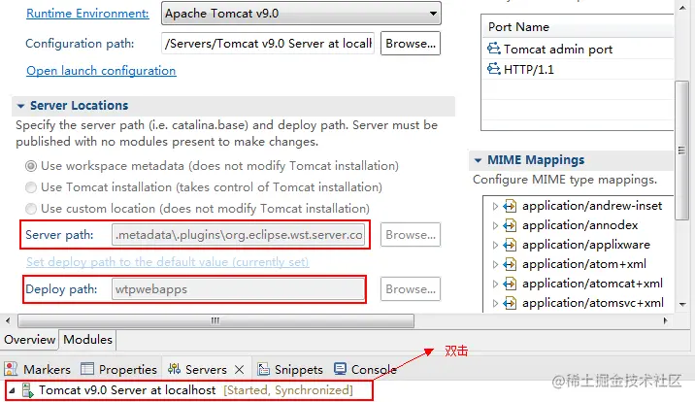Image resolution: width=695 pixels, height=402 pixels.
Task: Click MIME list scroll down arrow
Action: (682, 305)
